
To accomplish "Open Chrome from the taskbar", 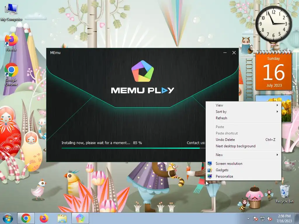I will click(x=26, y=218).
